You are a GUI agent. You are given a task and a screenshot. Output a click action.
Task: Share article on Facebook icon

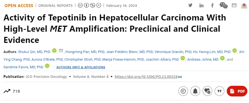pyautogui.click(x=212, y=5)
